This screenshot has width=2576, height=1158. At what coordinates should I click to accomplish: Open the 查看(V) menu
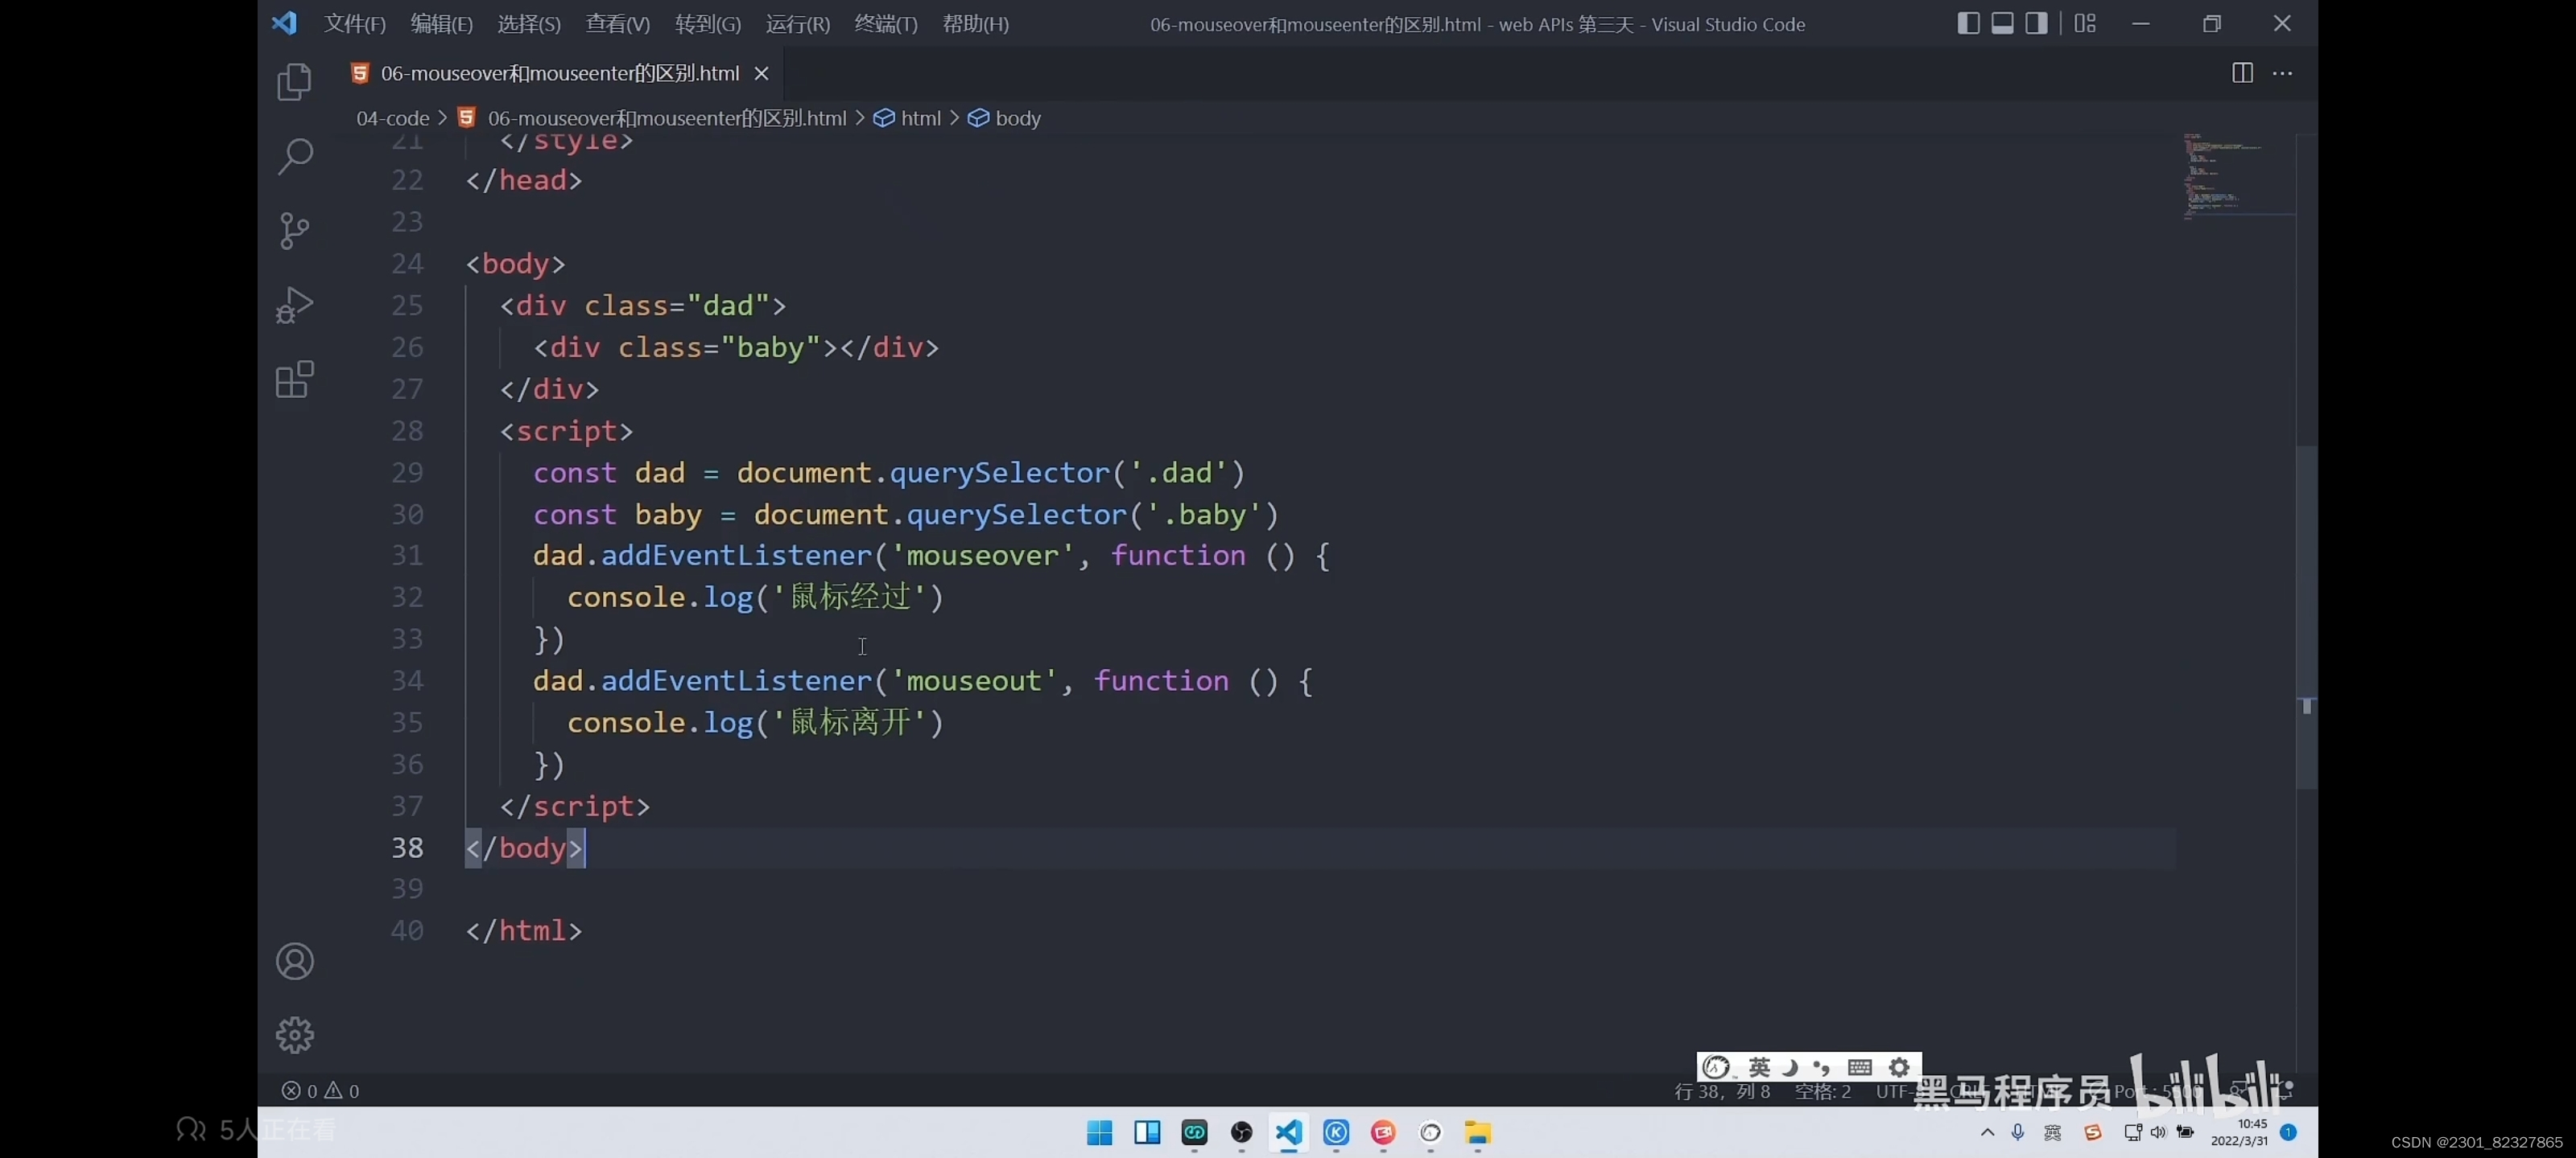[617, 23]
